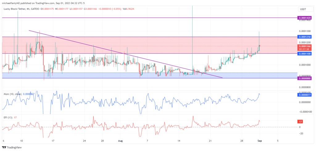316x151 pixels.
Task: Click the 'EFI (13)' indicator legend
Action: pyautogui.click(x=7, y=118)
